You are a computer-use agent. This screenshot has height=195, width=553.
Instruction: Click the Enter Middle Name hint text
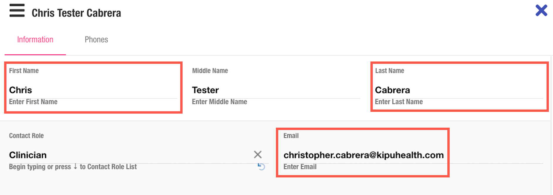pyautogui.click(x=219, y=102)
